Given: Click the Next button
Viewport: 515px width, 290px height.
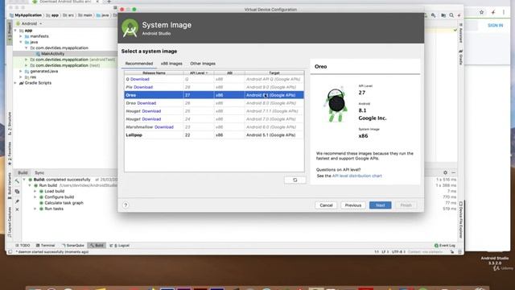Looking at the screenshot, I should point(381,205).
